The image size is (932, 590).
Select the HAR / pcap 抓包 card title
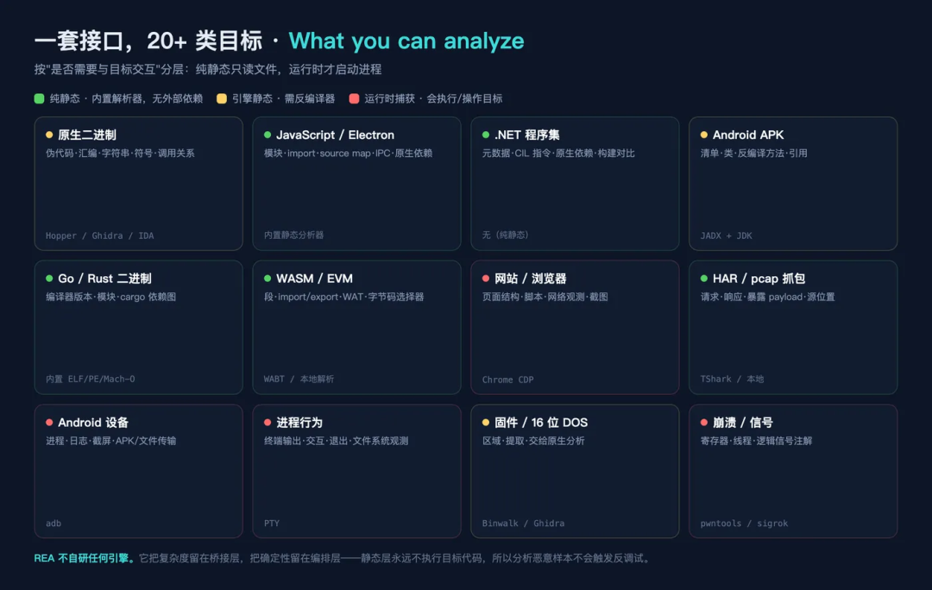tap(759, 279)
